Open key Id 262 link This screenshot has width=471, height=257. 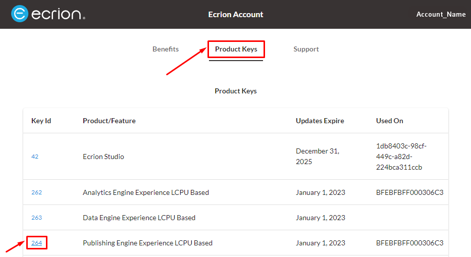[37, 192]
